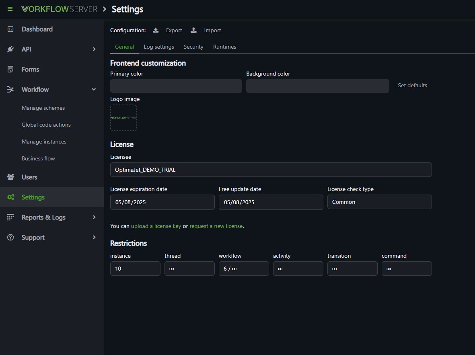Open the upload a license key link
Screen dimensions: 475x355
tap(156, 226)
